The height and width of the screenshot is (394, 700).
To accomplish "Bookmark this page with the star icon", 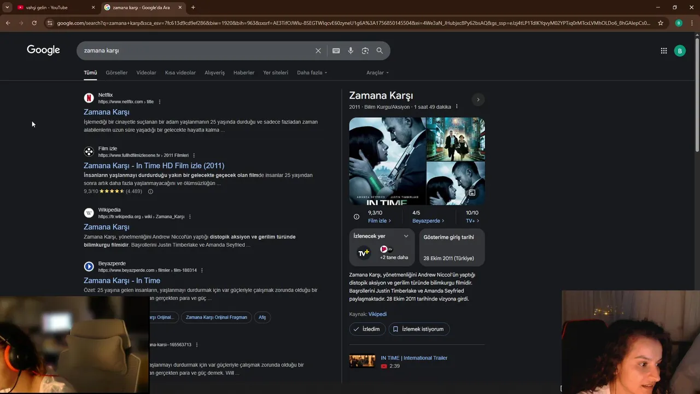I will click(x=661, y=23).
